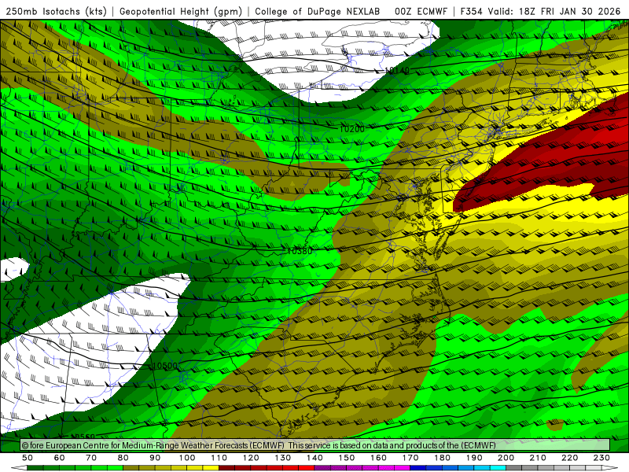
Task: Click the '250mb Isotachs (kts)' title text
Action: coord(57,12)
